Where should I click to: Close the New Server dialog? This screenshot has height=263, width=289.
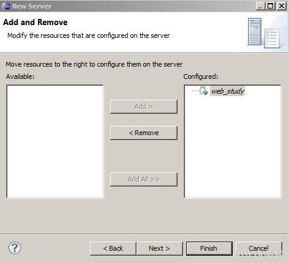tap(282, 6)
